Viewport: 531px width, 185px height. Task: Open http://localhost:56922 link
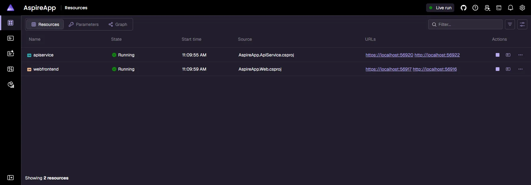coord(437,55)
